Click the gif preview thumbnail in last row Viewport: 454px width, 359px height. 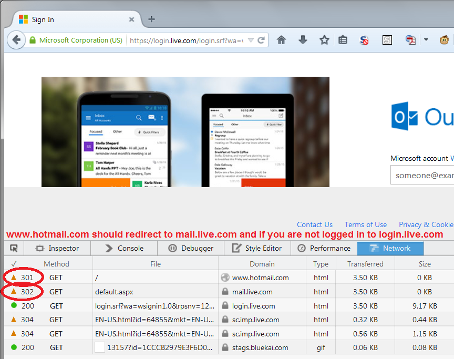point(100,347)
